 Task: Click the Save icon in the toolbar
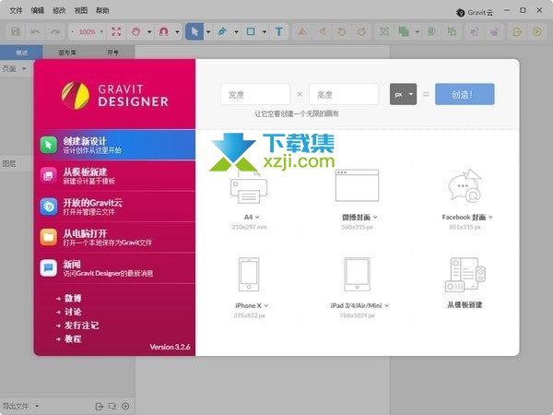[15, 31]
